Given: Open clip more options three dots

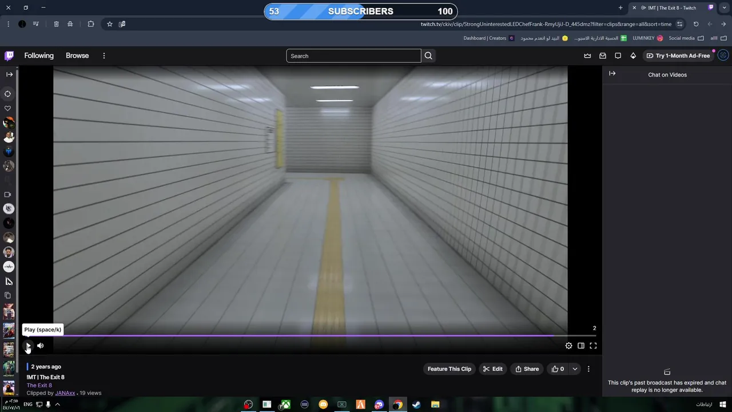Looking at the screenshot, I should [x=588, y=369].
